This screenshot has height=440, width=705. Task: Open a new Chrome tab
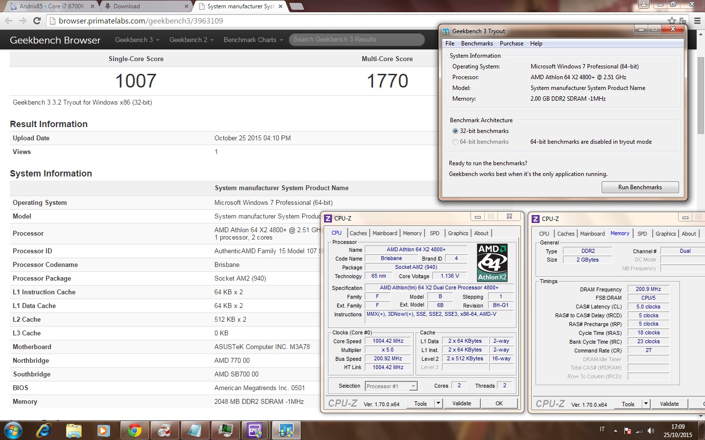[x=297, y=6]
